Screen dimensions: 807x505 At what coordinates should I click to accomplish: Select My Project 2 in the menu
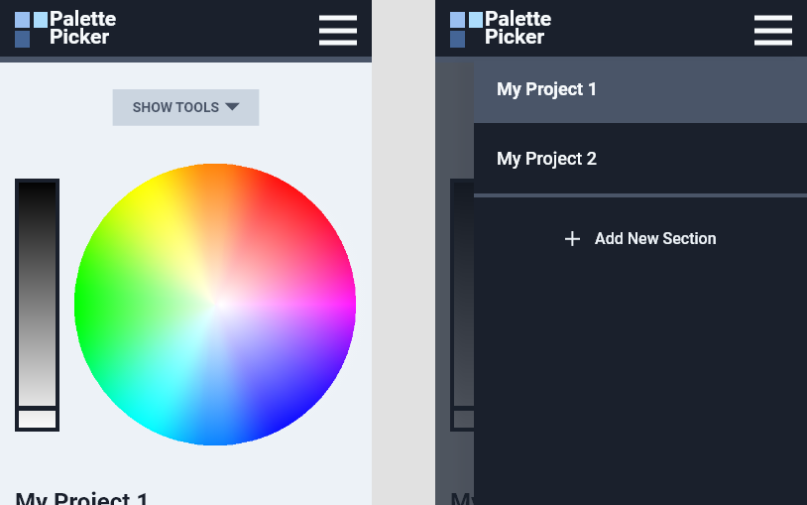pyautogui.click(x=640, y=159)
